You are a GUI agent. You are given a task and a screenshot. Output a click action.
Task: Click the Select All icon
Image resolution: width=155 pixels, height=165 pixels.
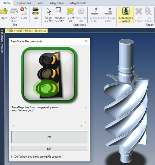[x=70, y=11]
